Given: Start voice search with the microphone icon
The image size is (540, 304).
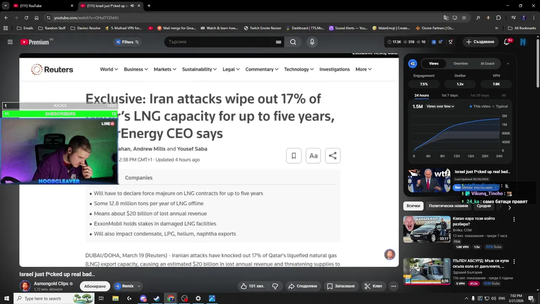Looking at the screenshot, I should tap(312, 42).
